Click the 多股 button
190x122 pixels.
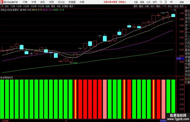click(147, 6)
